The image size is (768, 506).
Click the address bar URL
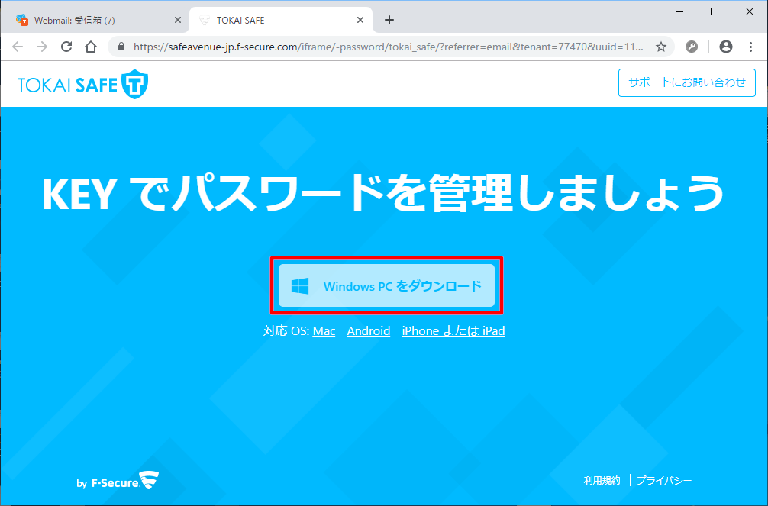388,47
